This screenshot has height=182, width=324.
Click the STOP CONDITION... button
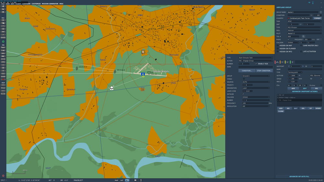pyautogui.click(x=264, y=71)
